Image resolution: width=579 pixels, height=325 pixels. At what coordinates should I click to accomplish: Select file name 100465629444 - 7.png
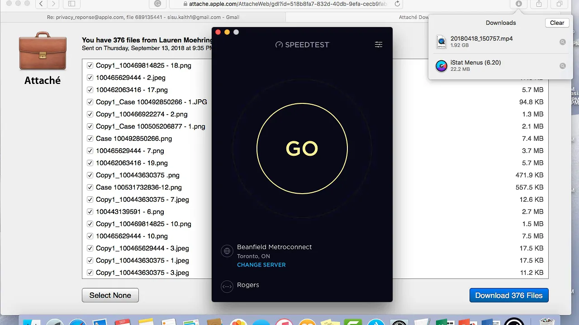(130, 151)
